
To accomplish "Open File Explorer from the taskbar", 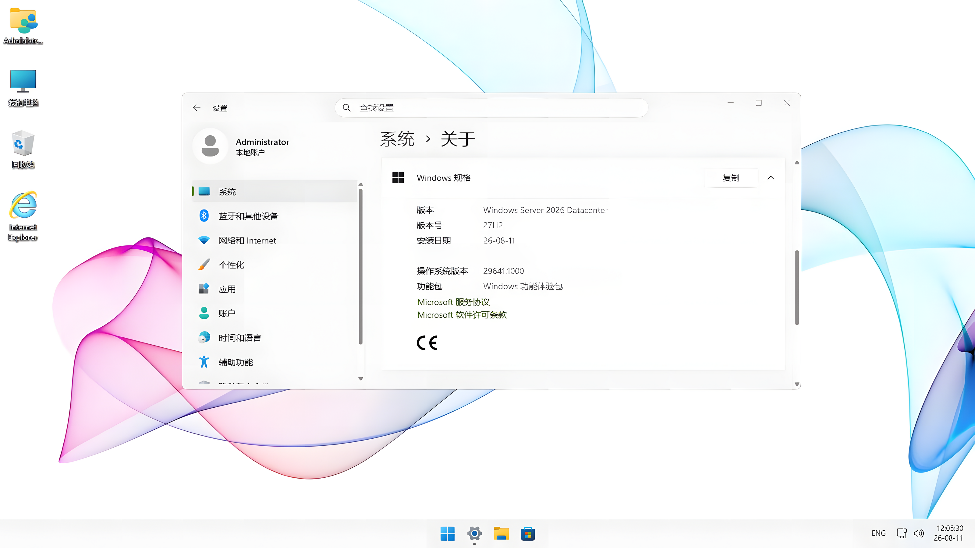I will tap(501, 534).
